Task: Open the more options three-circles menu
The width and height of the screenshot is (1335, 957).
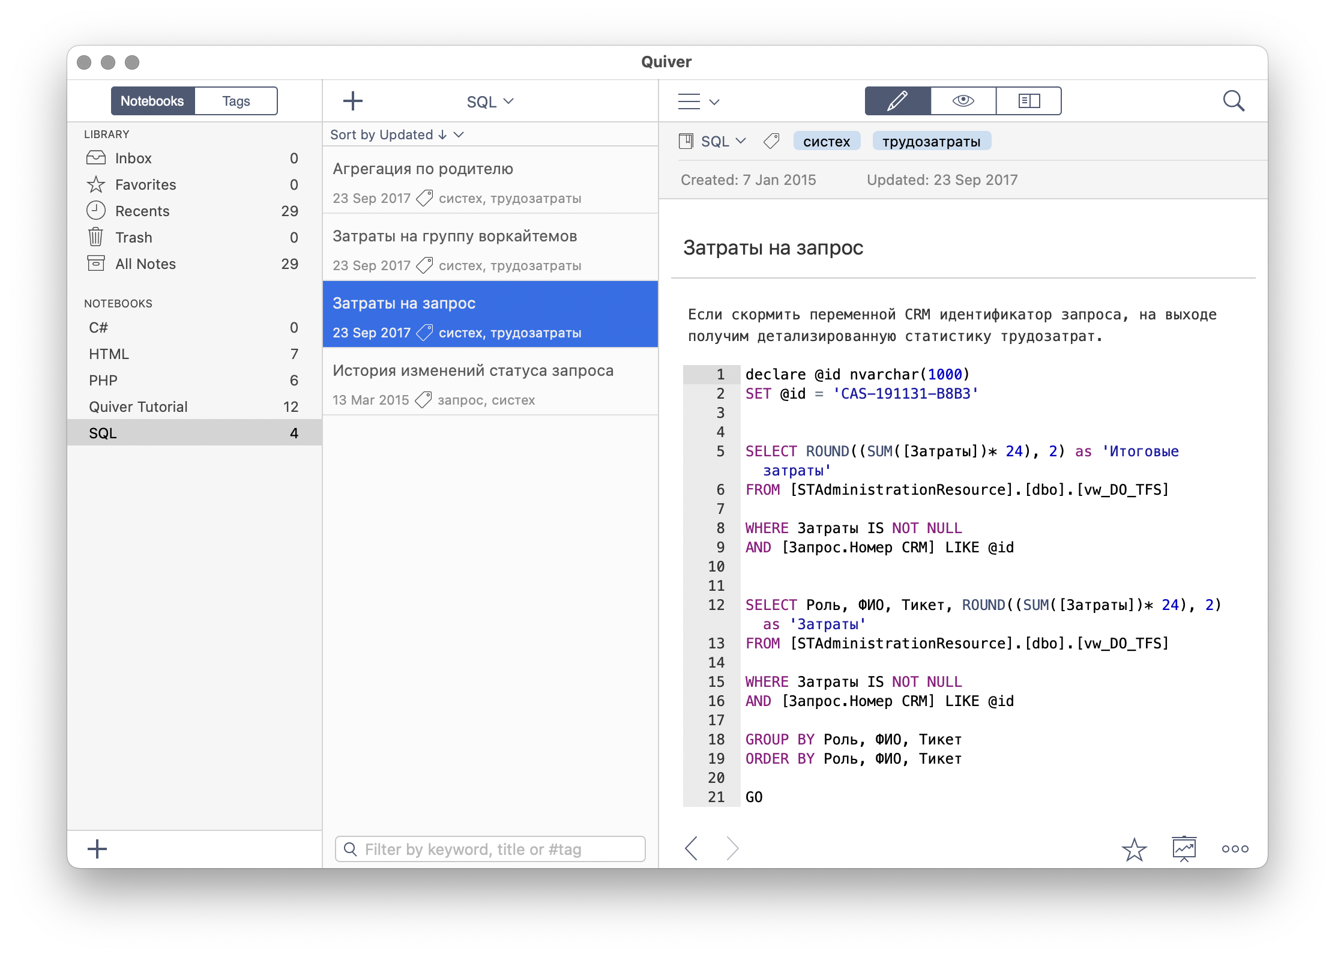Action: (1235, 849)
